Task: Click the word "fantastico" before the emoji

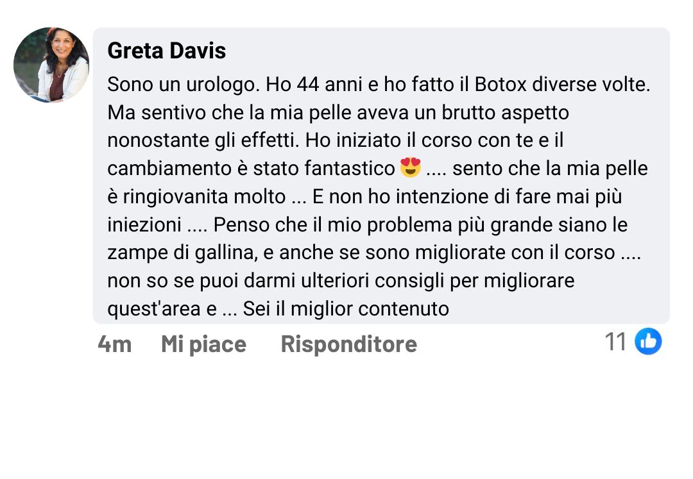Action: (x=349, y=169)
